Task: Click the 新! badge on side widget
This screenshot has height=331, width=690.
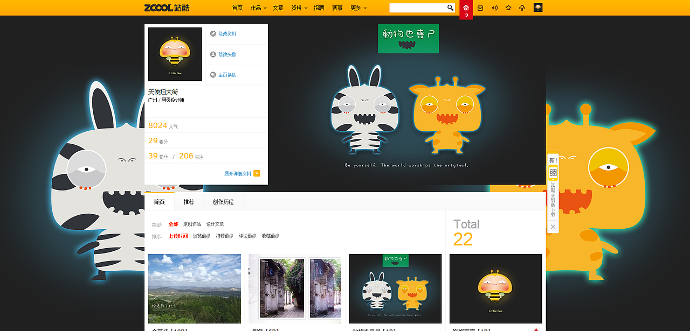Action: (553, 160)
